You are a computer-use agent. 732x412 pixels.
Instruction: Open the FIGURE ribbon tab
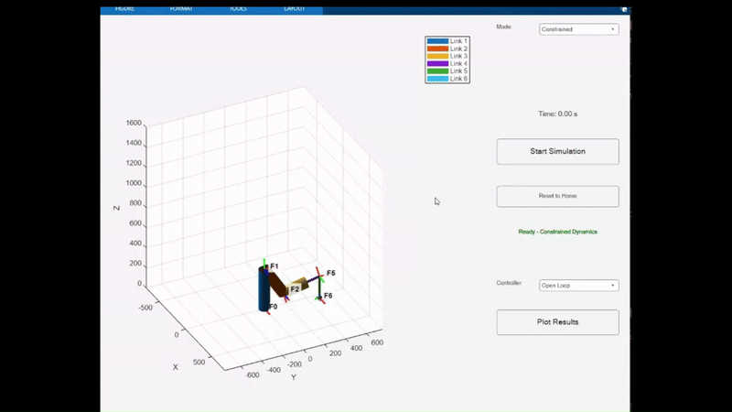point(124,9)
